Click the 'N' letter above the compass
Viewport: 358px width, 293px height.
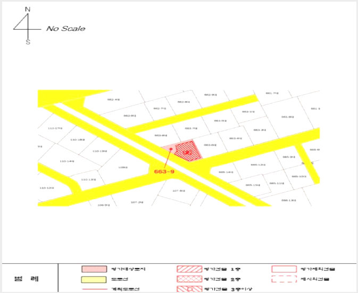(x=28, y=9)
